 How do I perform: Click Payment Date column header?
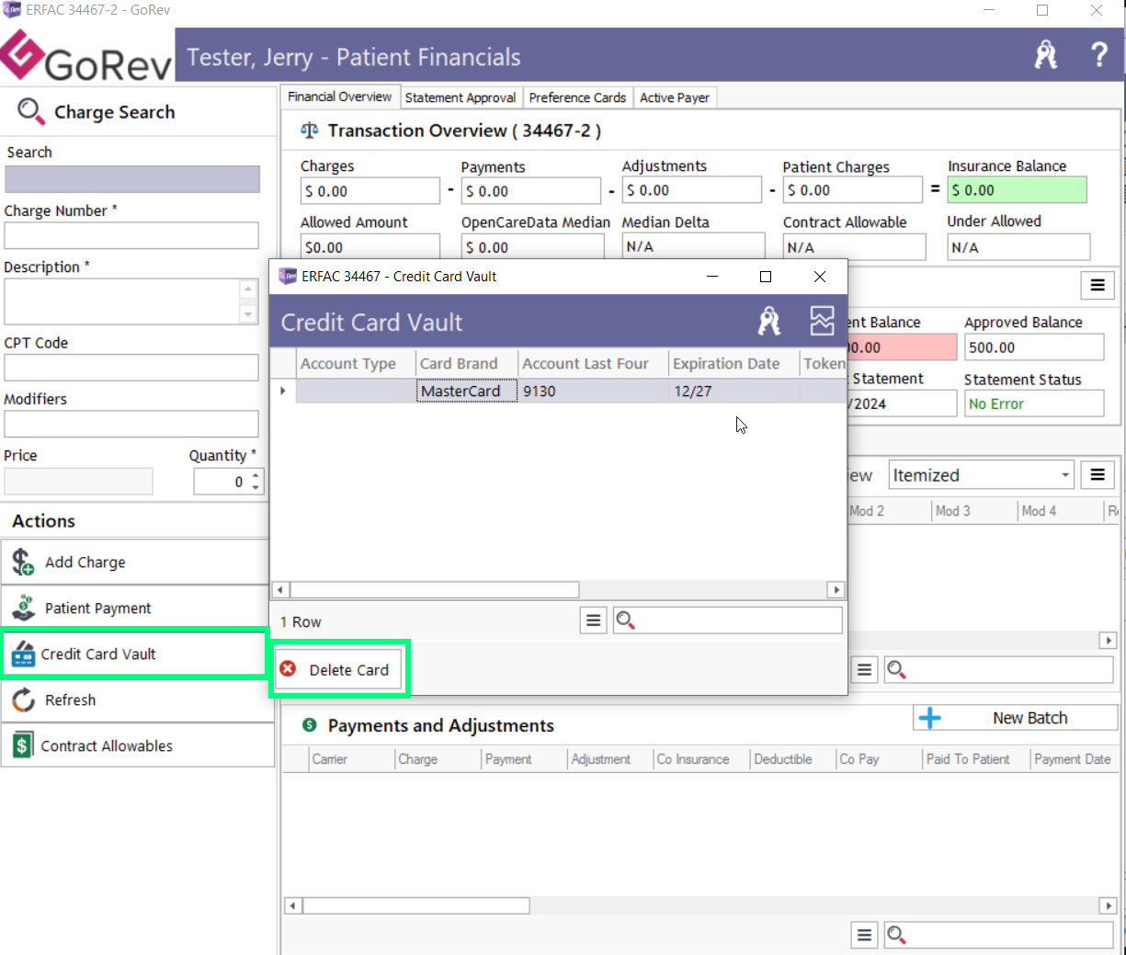1074,759
